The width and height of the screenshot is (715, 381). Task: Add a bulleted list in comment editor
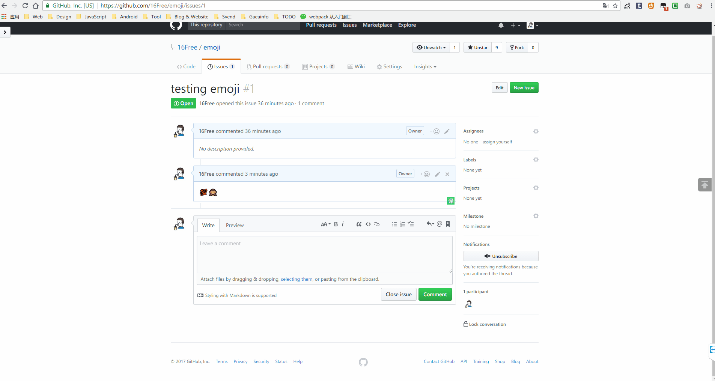click(x=394, y=224)
